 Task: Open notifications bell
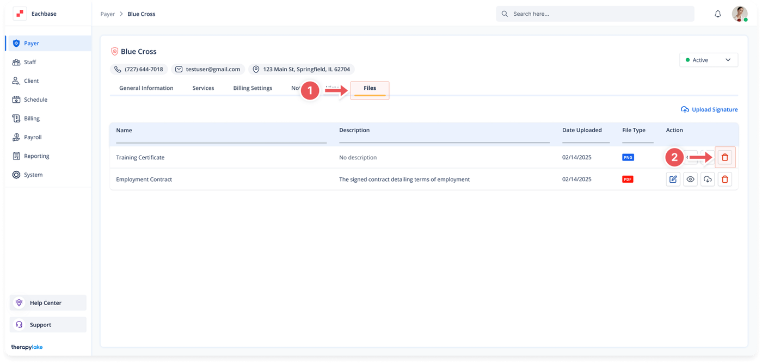718,14
